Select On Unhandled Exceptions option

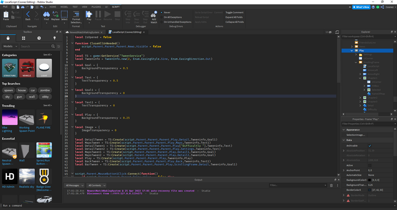tap(161, 22)
